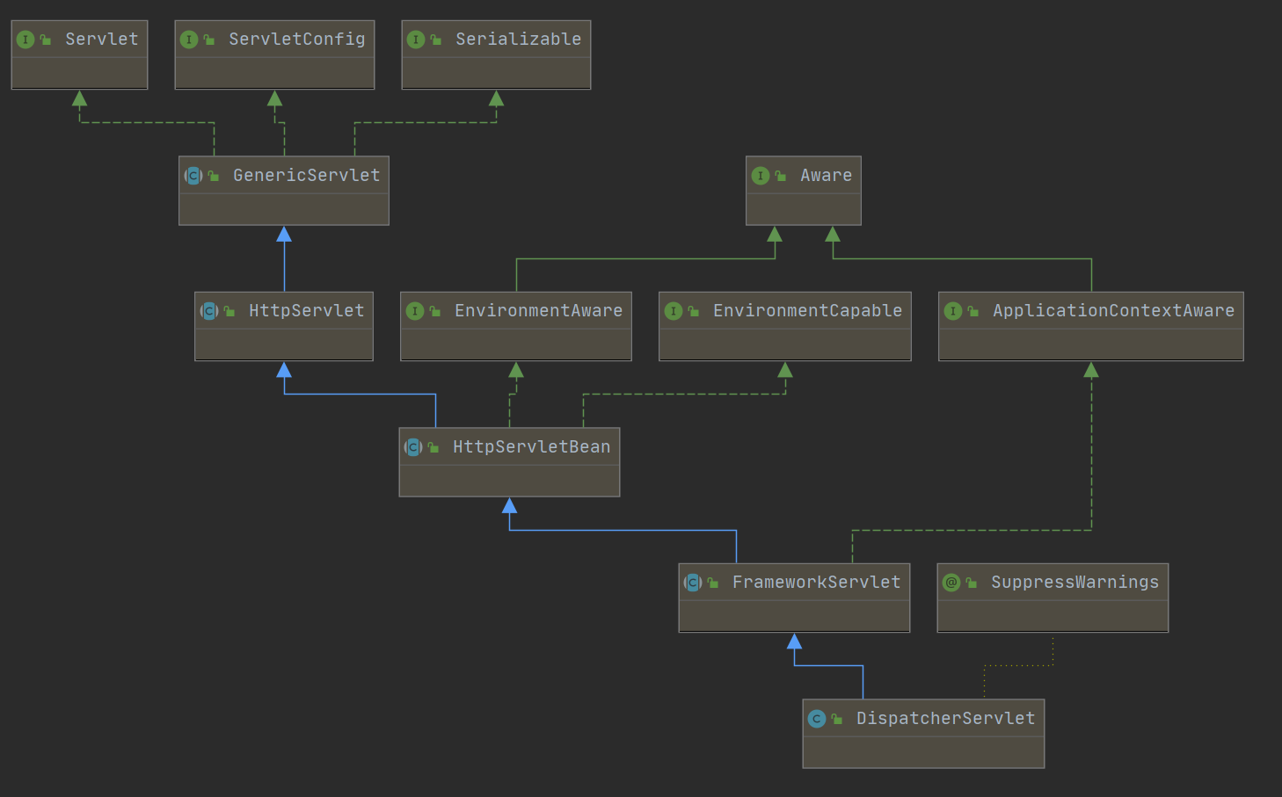Click the class icon on FrameworkServlet
The width and height of the screenshot is (1282, 797).
pyautogui.click(x=692, y=582)
